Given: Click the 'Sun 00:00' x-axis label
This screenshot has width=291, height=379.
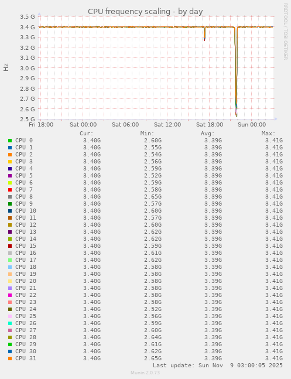Looking at the screenshot, I should [252, 125].
